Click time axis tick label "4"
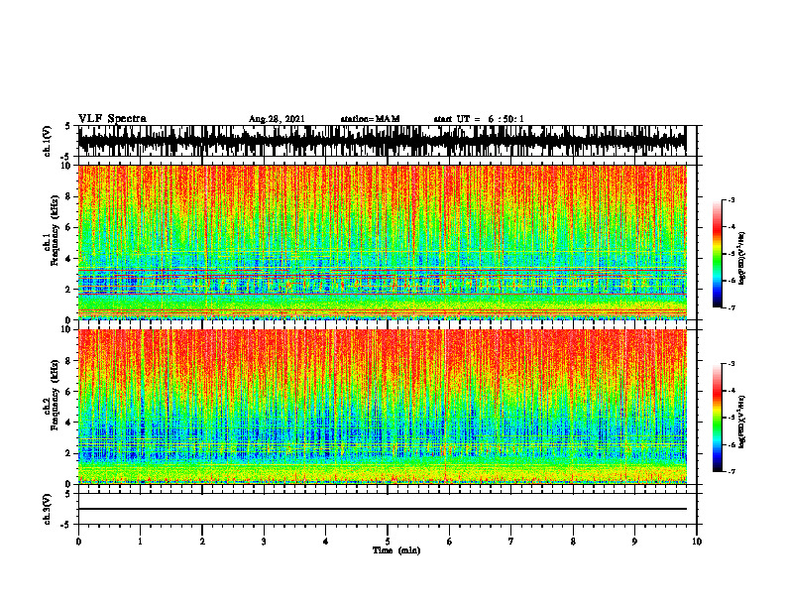 (x=326, y=542)
